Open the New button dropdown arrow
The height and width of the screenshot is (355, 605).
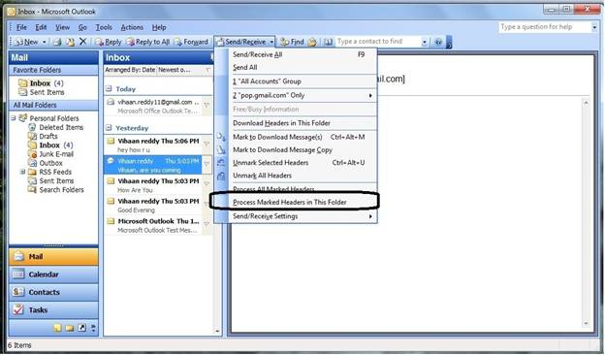pos(44,42)
